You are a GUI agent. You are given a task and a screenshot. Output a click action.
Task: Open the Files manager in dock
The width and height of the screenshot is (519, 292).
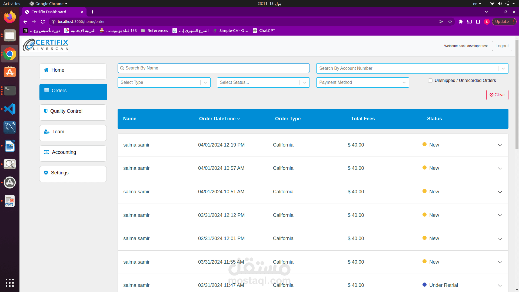click(x=10, y=35)
